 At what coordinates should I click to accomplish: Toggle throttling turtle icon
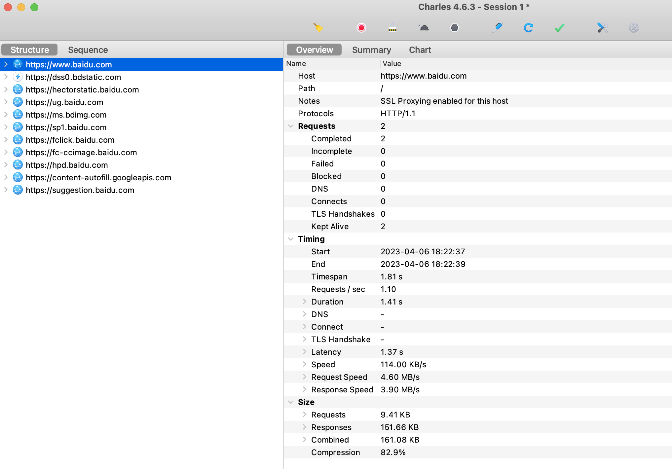tap(424, 28)
